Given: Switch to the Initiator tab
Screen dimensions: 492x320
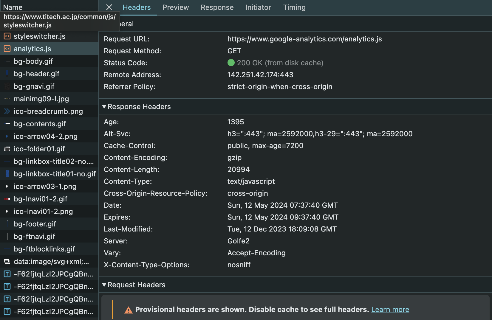Looking at the screenshot, I should coord(258,7).
